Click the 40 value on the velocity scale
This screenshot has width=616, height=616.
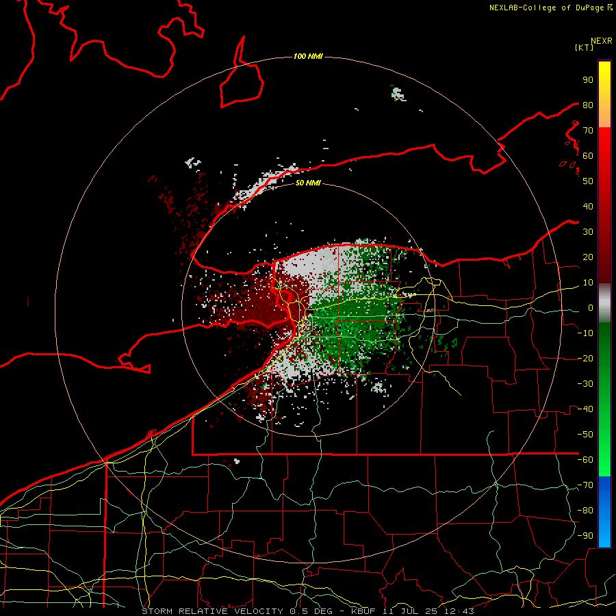click(588, 207)
